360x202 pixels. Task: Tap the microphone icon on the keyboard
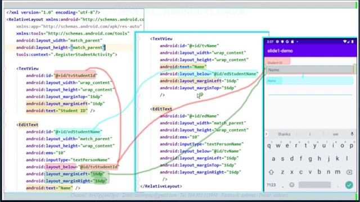click(352, 134)
